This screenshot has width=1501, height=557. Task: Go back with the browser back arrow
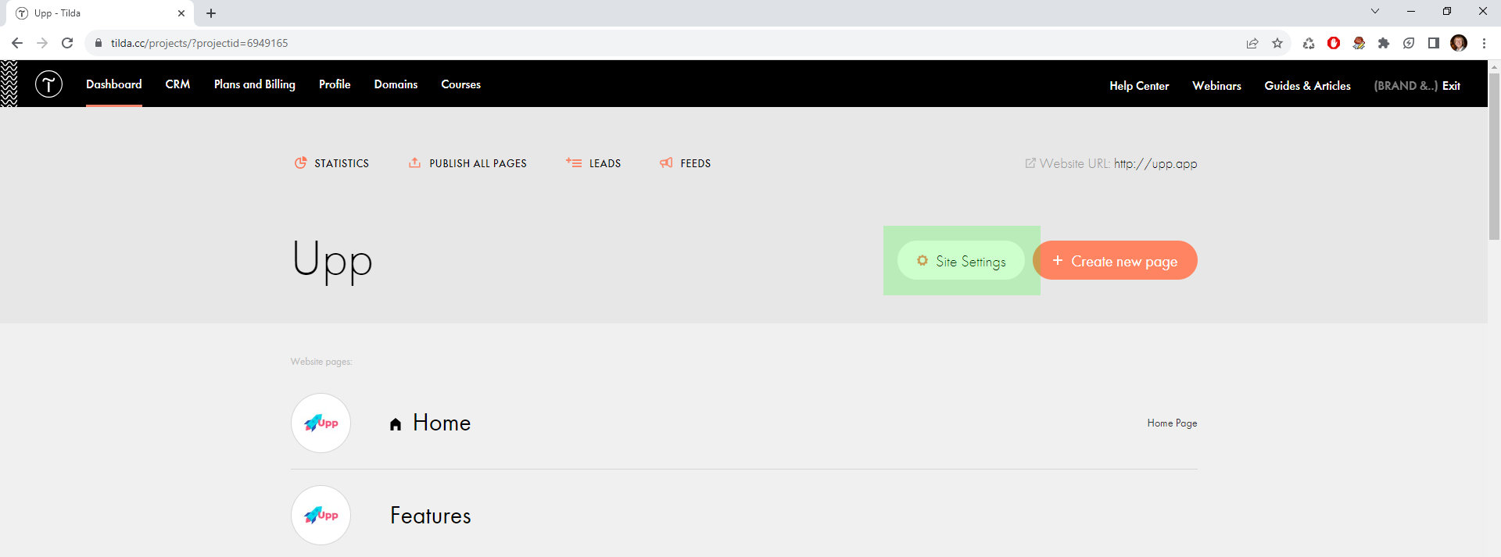click(x=17, y=43)
